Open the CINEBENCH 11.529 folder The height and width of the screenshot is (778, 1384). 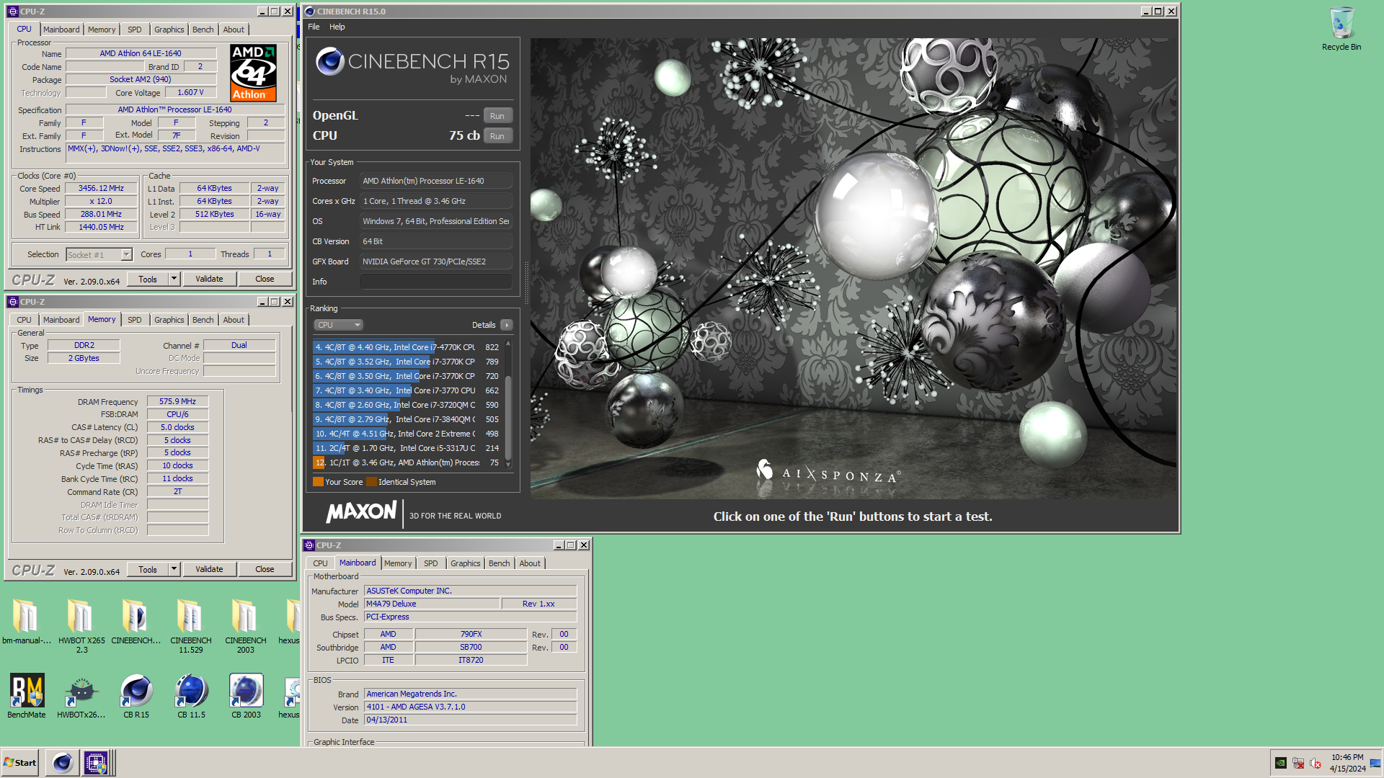(191, 625)
